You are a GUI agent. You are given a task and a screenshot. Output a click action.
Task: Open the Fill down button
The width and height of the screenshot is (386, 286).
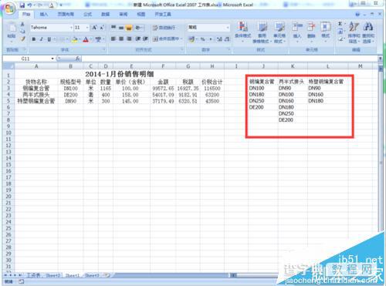(340, 32)
